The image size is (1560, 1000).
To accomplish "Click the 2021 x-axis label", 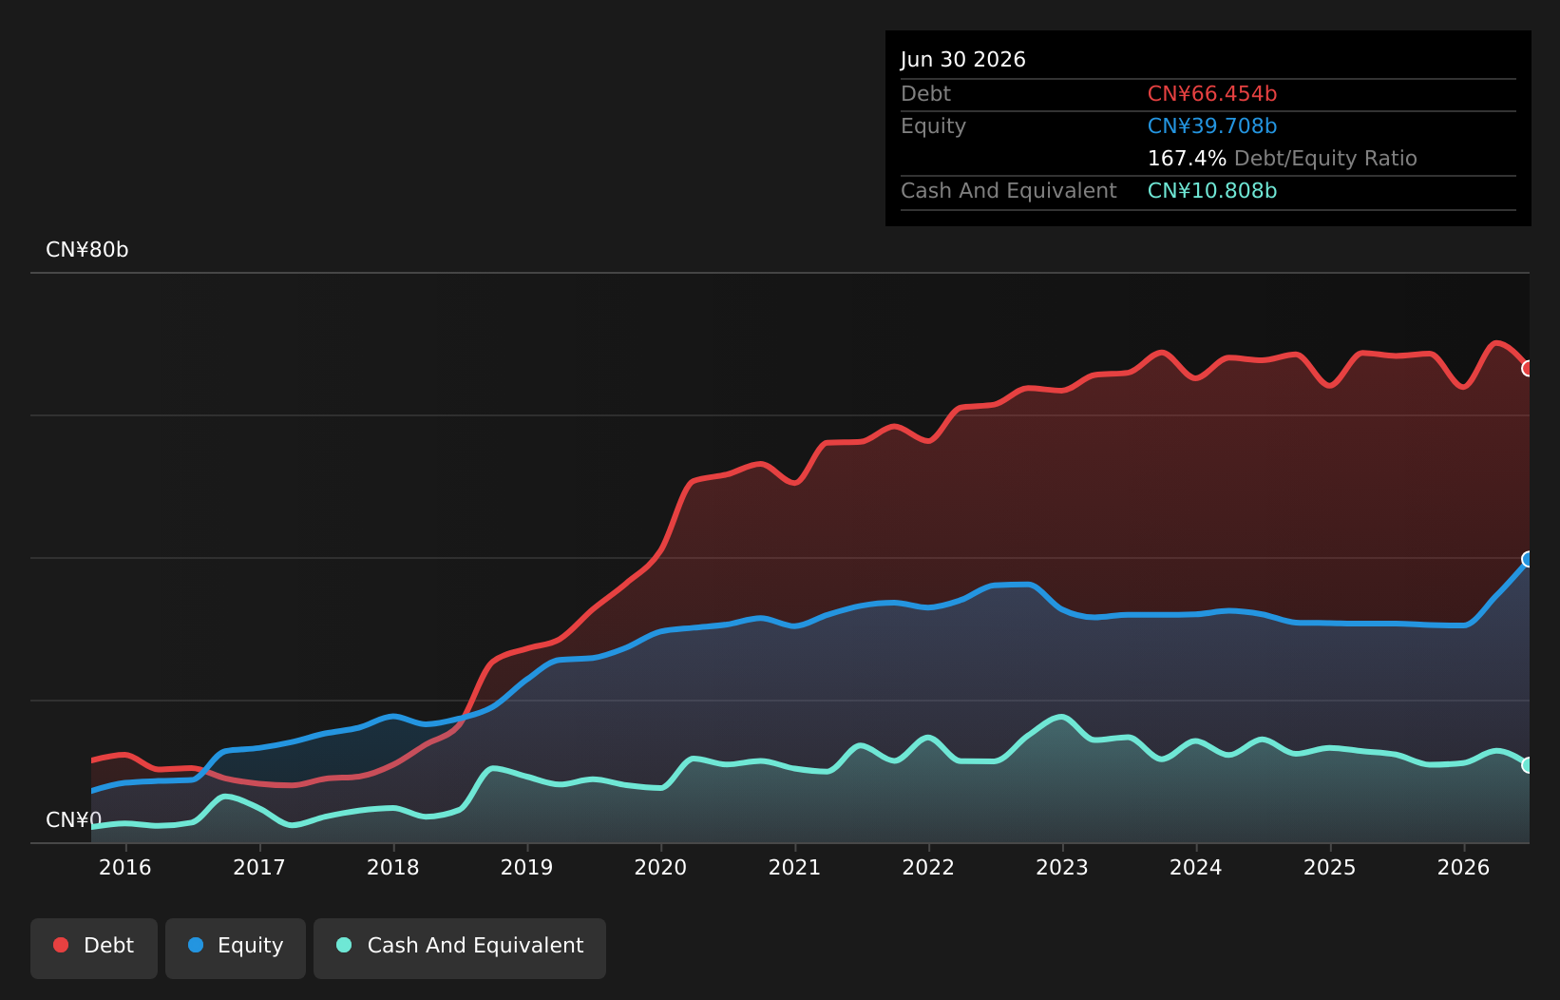I will pos(794,867).
